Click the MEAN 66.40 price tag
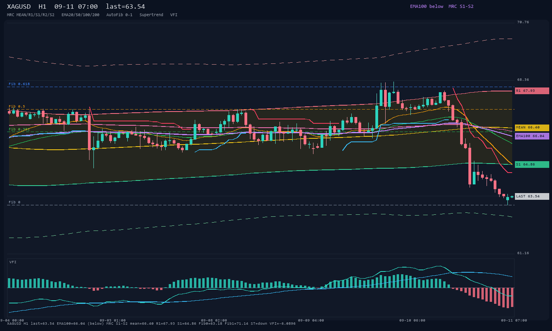This screenshot has width=552, height=331. [x=532, y=128]
